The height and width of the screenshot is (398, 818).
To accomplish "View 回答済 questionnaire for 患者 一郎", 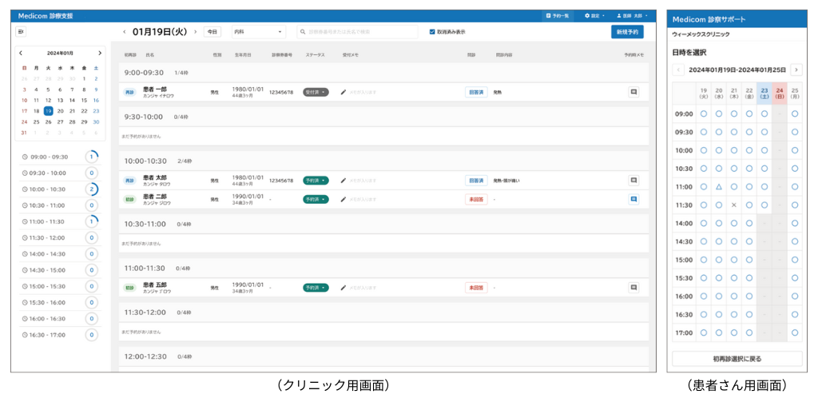I will [476, 93].
